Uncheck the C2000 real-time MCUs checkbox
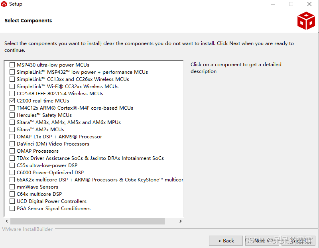This screenshot has height=248, width=319. point(12,101)
